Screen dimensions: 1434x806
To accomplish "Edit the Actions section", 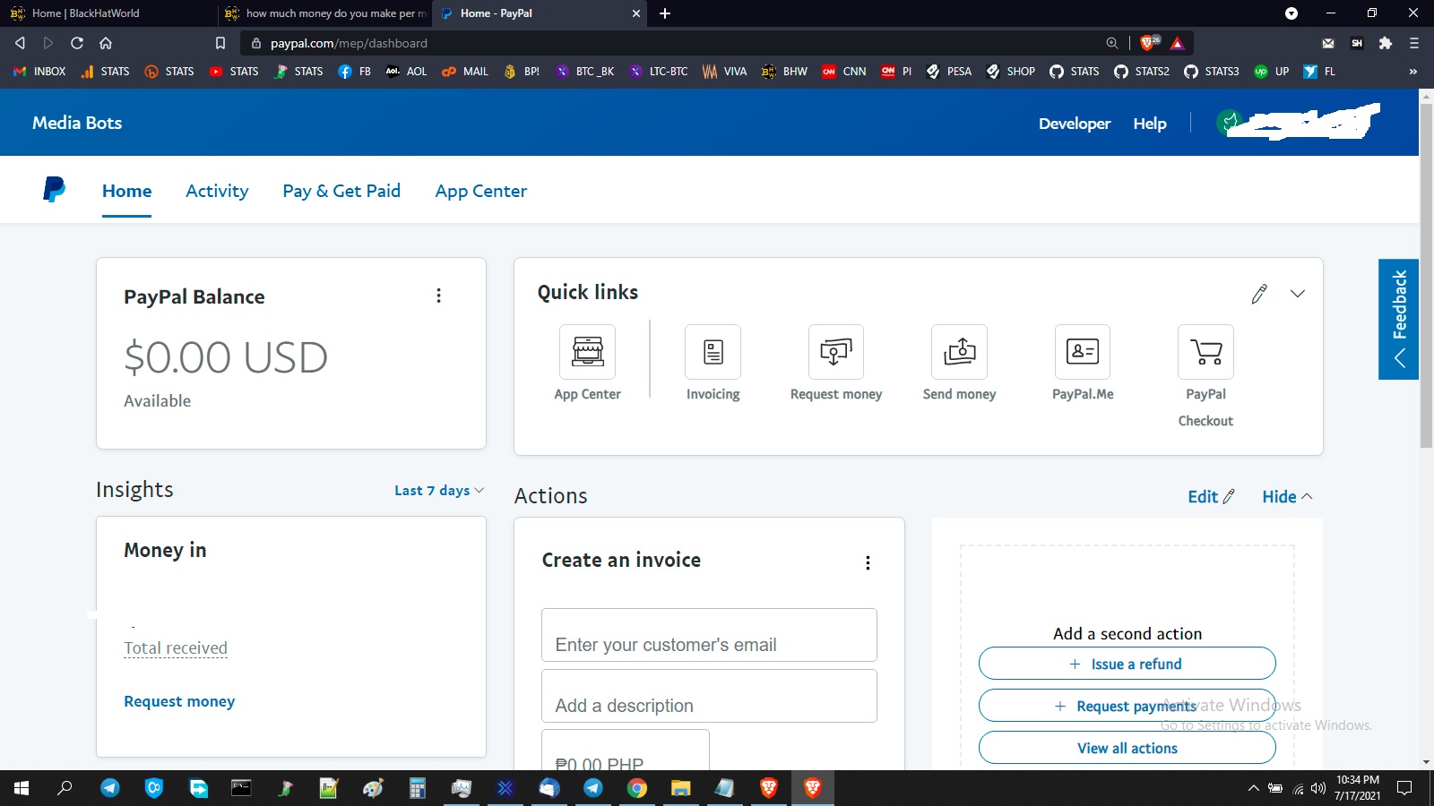I will point(1211,497).
